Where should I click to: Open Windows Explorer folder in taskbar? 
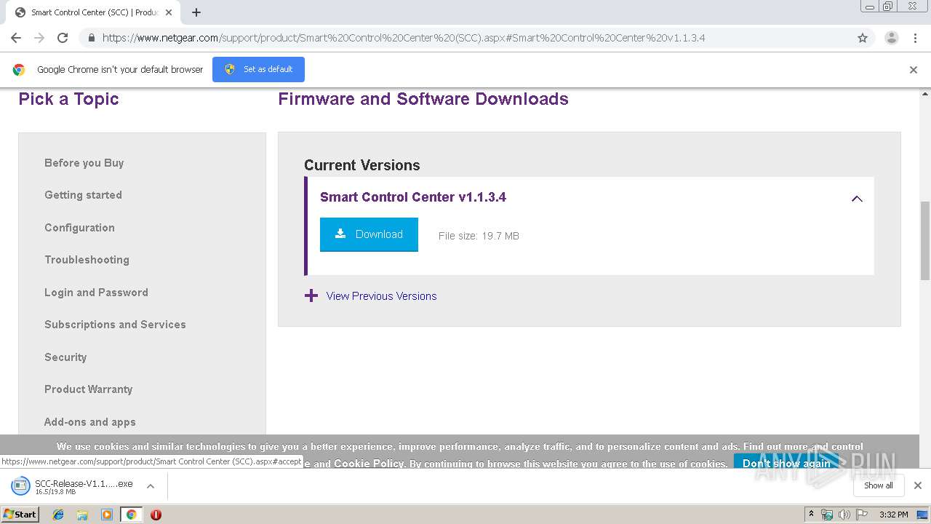point(82,515)
